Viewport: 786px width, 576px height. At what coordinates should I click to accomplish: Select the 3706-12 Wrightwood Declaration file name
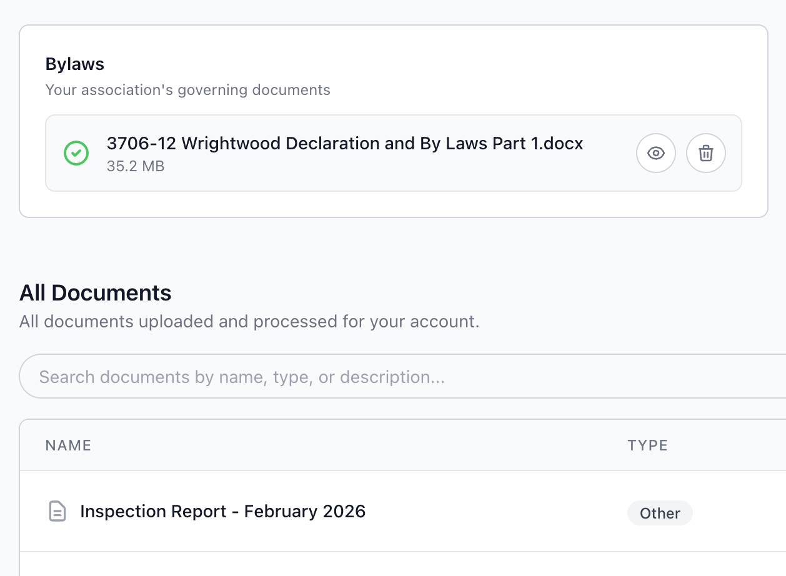345,143
